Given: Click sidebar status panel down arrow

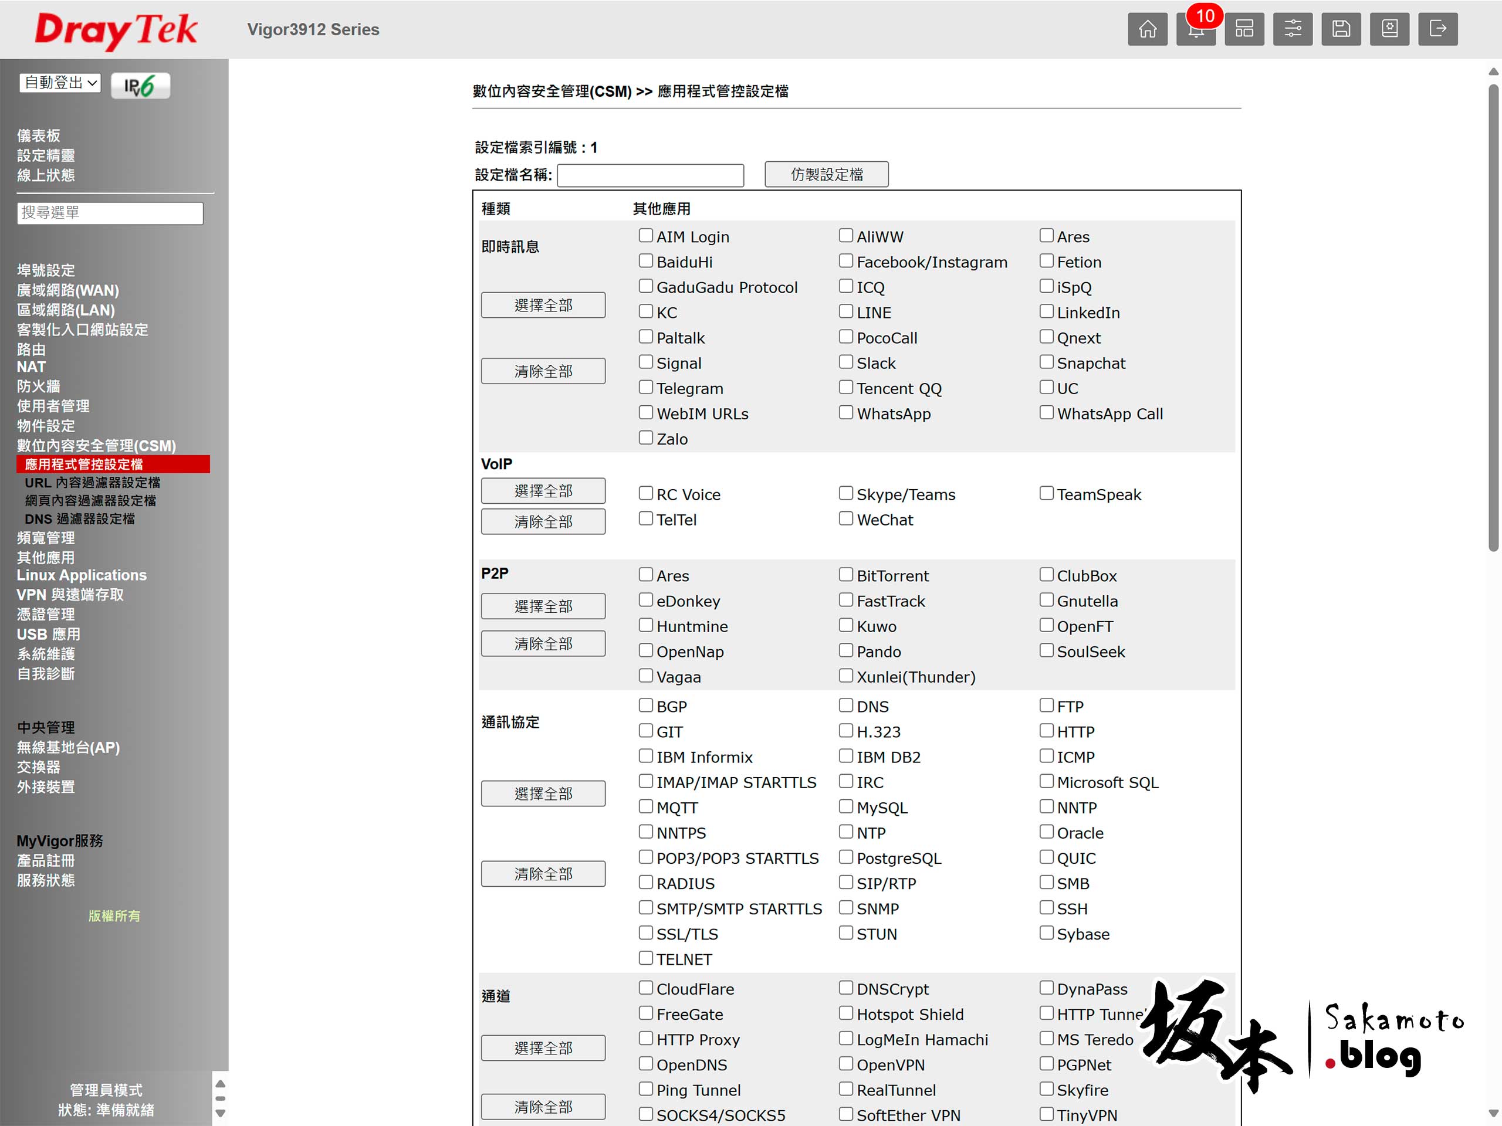Looking at the screenshot, I should pyautogui.click(x=220, y=1113).
